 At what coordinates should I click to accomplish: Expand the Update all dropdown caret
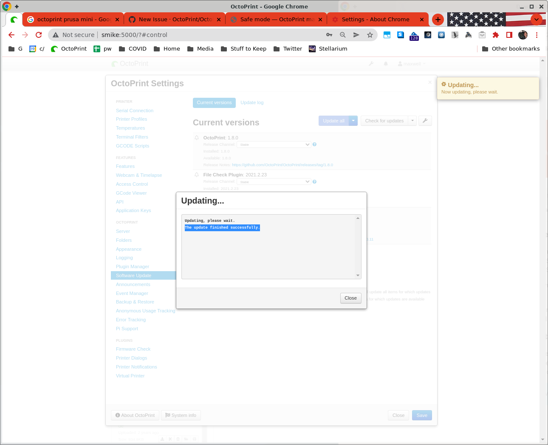point(353,121)
